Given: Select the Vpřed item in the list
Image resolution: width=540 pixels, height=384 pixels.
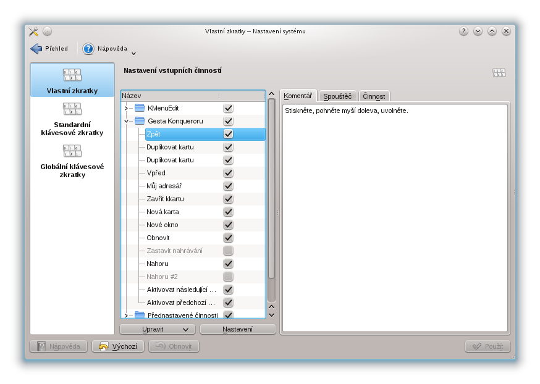Looking at the screenshot, I should [x=156, y=173].
